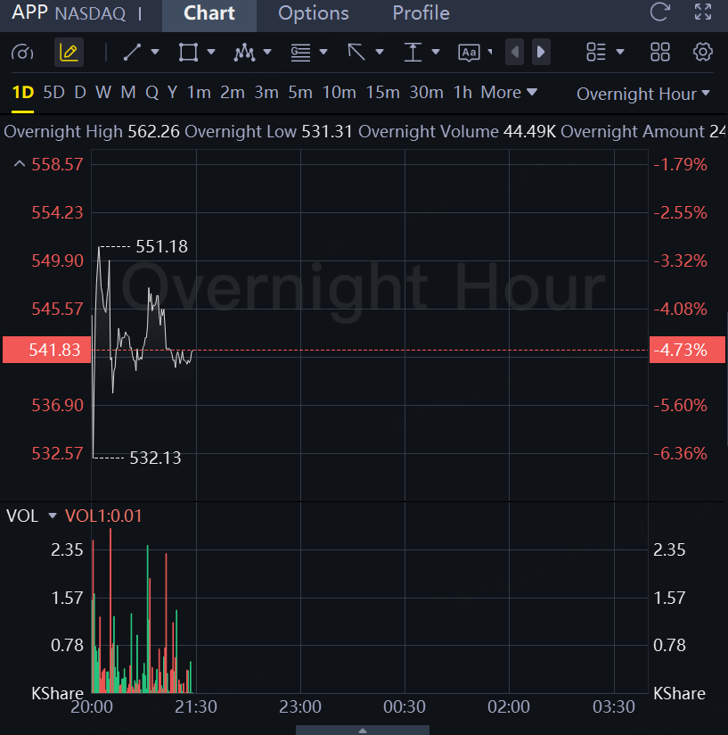Expand the bottom panel with up arrow
The width and height of the screenshot is (728, 735).
point(363,731)
